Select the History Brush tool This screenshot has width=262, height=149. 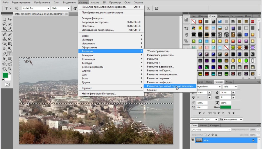[x=10, y=39]
